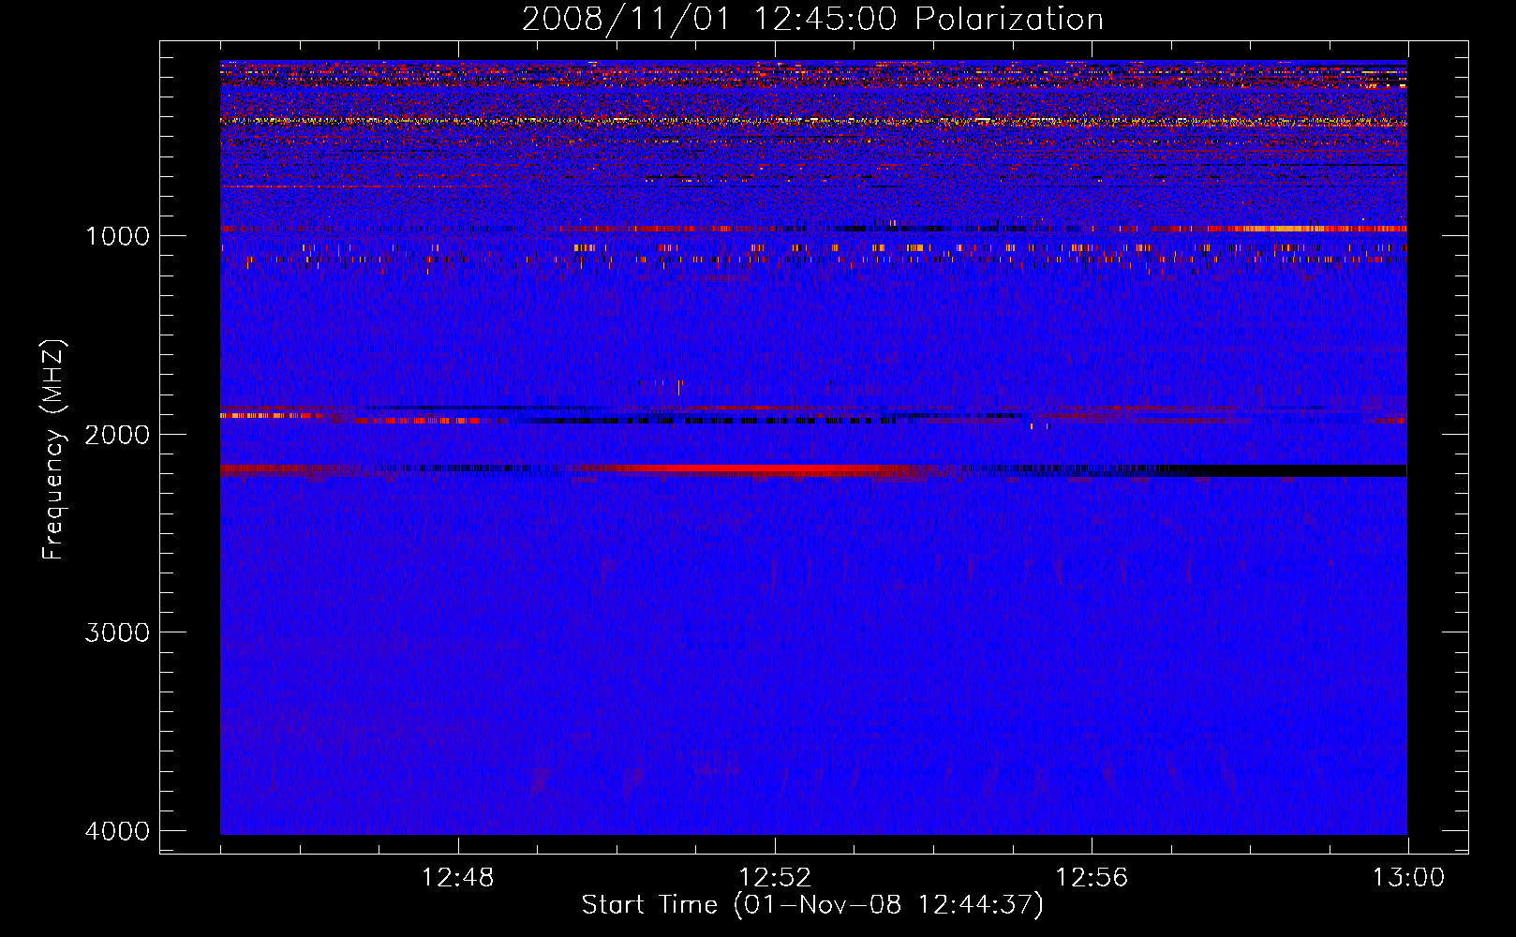Click the 12:52 time tick label
The width and height of the screenshot is (1516, 937).
(775, 878)
